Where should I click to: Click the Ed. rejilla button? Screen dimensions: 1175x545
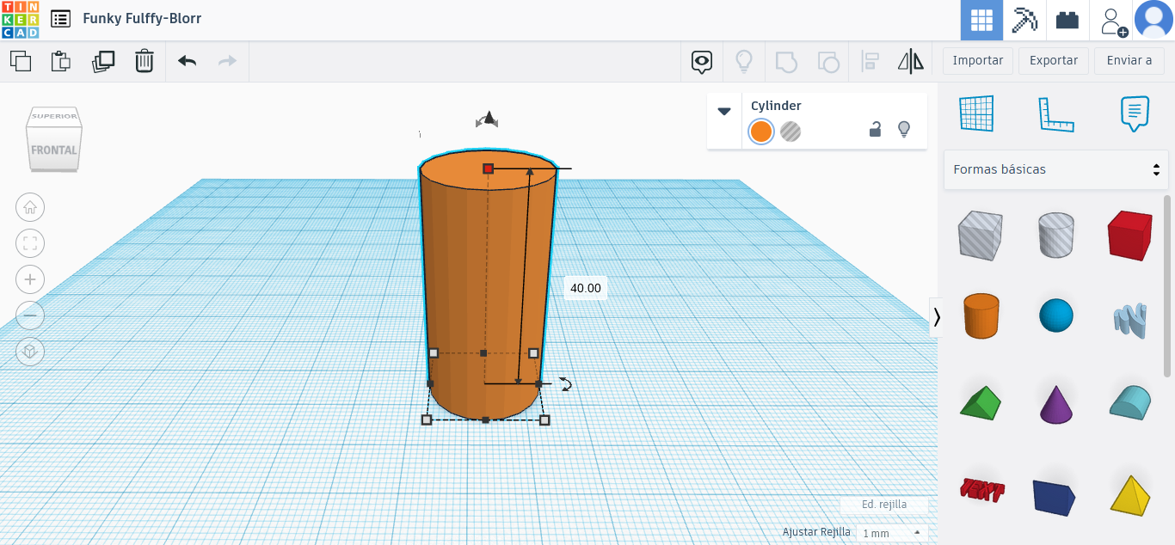click(x=884, y=505)
